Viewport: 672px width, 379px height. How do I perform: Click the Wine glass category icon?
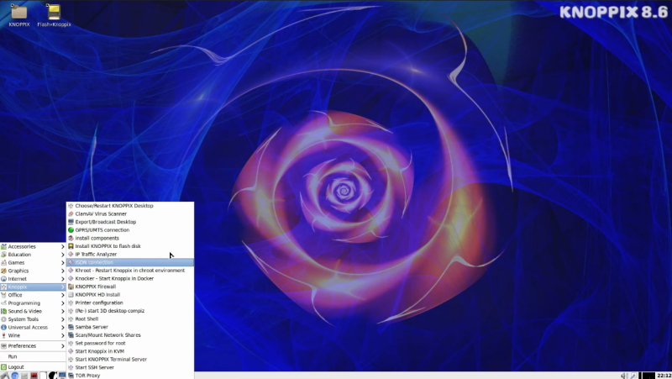(x=4, y=335)
